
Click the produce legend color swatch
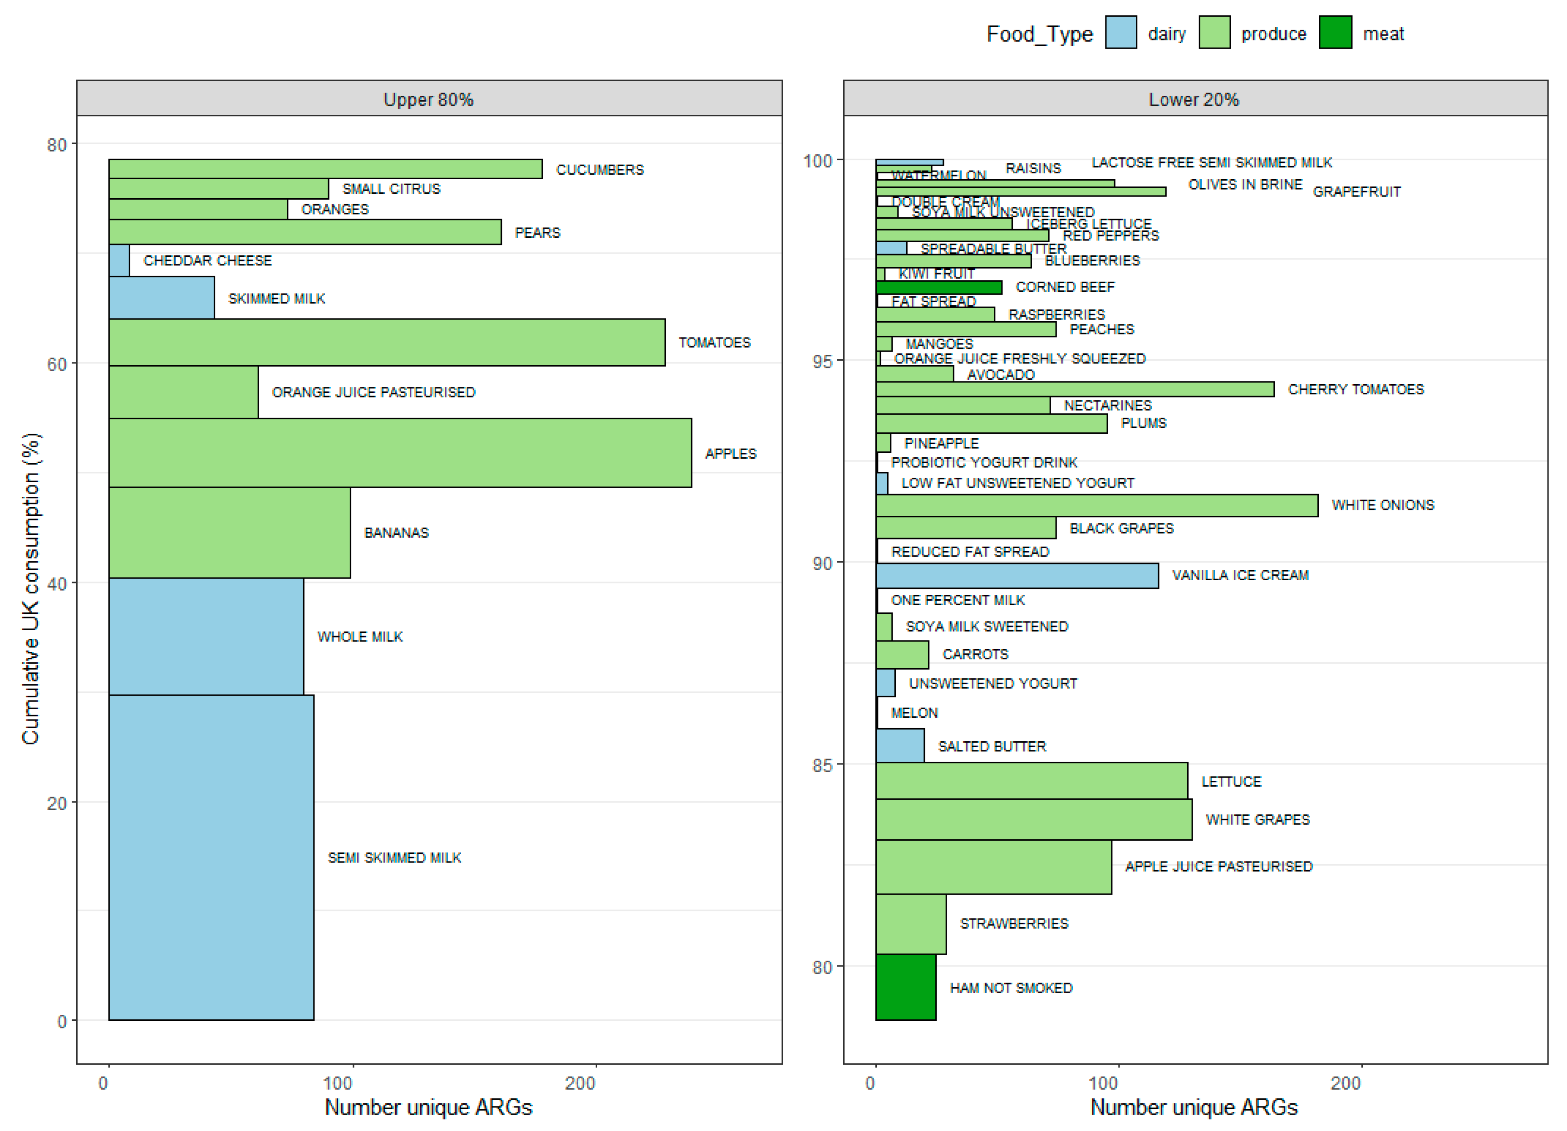tap(1215, 33)
